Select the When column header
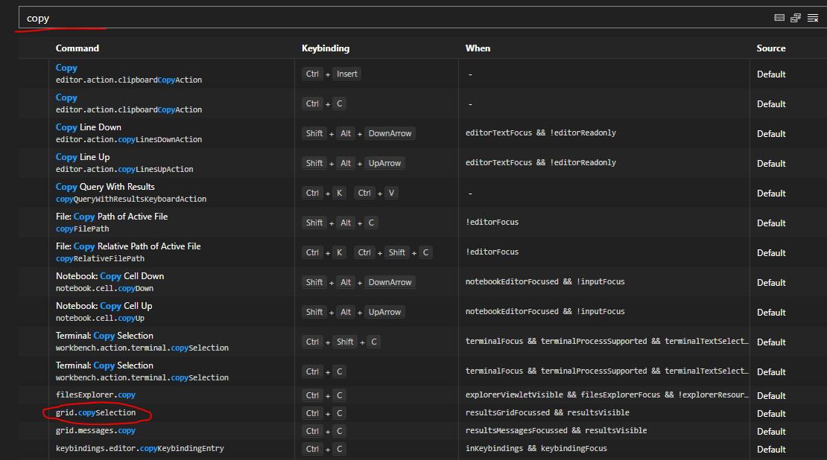Image resolution: width=827 pixels, height=460 pixels. (x=478, y=48)
